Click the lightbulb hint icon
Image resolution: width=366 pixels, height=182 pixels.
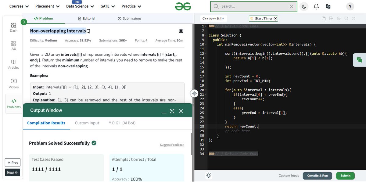pyautogui.click(x=209, y=175)
